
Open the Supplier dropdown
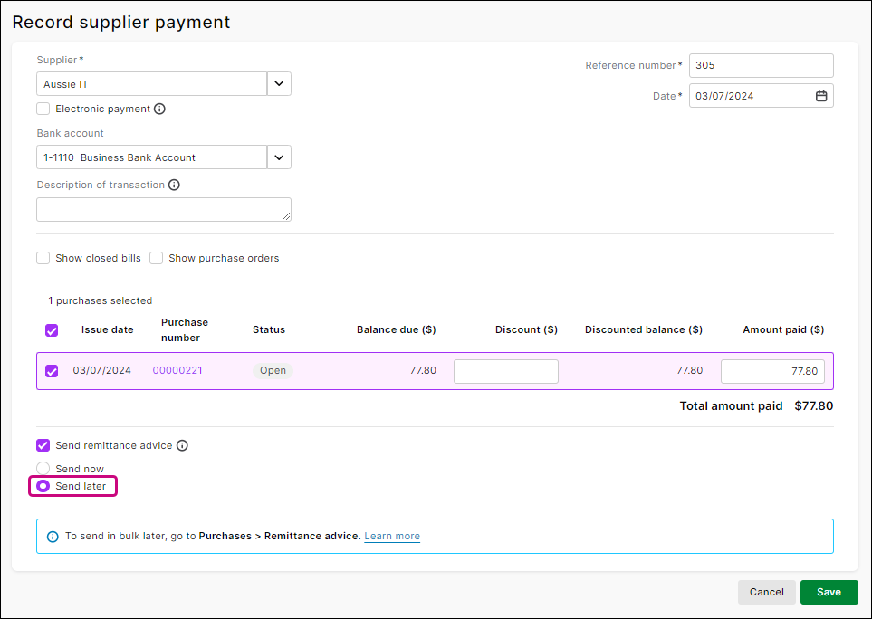click(278, 83)
